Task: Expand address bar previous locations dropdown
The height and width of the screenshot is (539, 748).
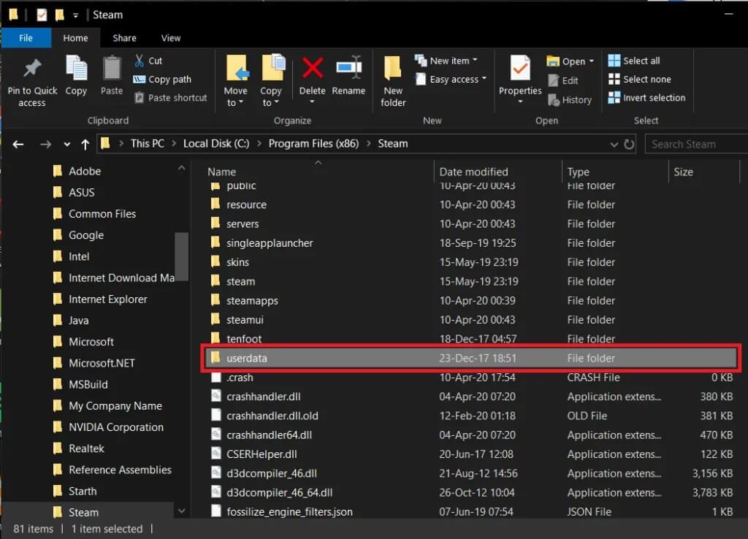Action: (614, 144)
